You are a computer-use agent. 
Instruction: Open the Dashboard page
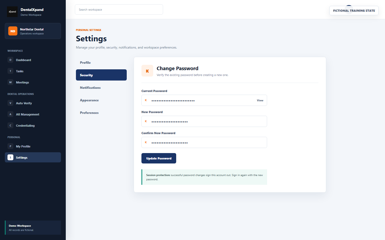[33, 60]
